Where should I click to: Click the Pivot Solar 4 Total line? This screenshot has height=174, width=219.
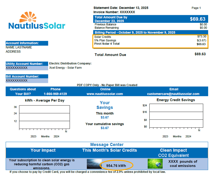(151, 44)
